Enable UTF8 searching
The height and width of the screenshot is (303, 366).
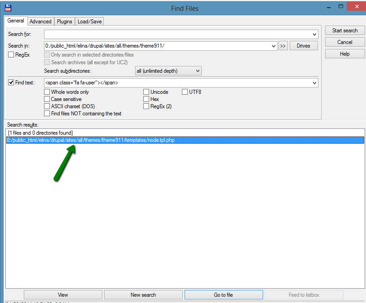pyautogui.click(x=184, y=92)
